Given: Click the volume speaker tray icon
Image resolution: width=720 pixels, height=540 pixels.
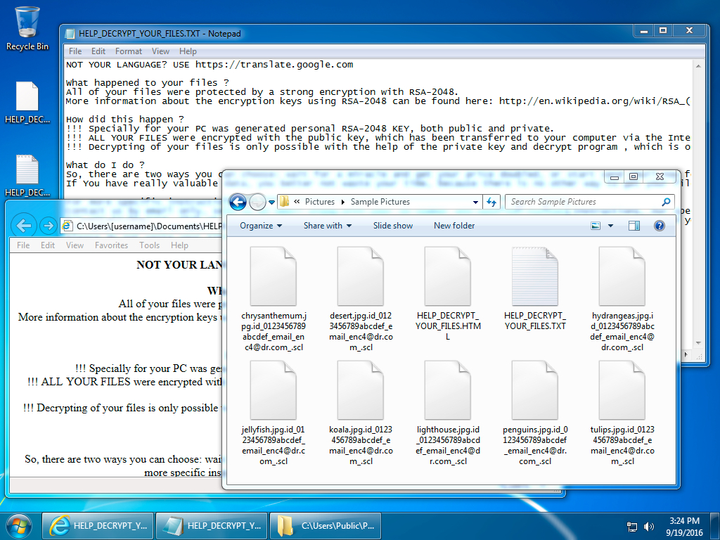Looking at the screenshot, I should (x=649, y=527).
